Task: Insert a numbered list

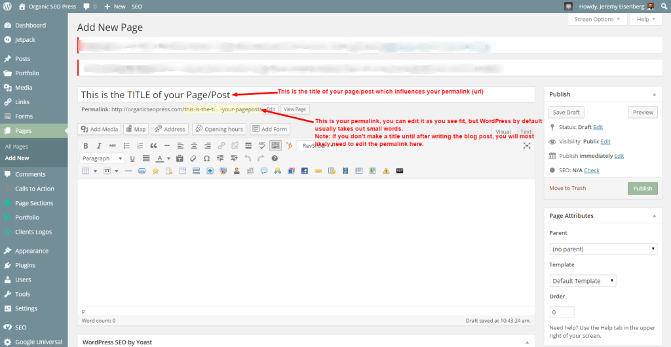Action: point(140,145)
